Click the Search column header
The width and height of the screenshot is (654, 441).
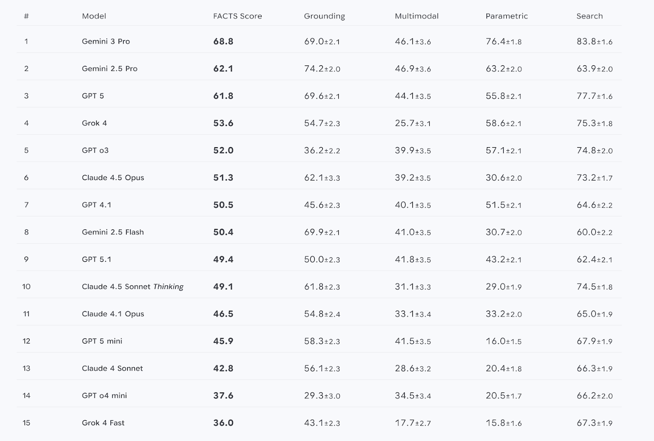pos(590,16)
